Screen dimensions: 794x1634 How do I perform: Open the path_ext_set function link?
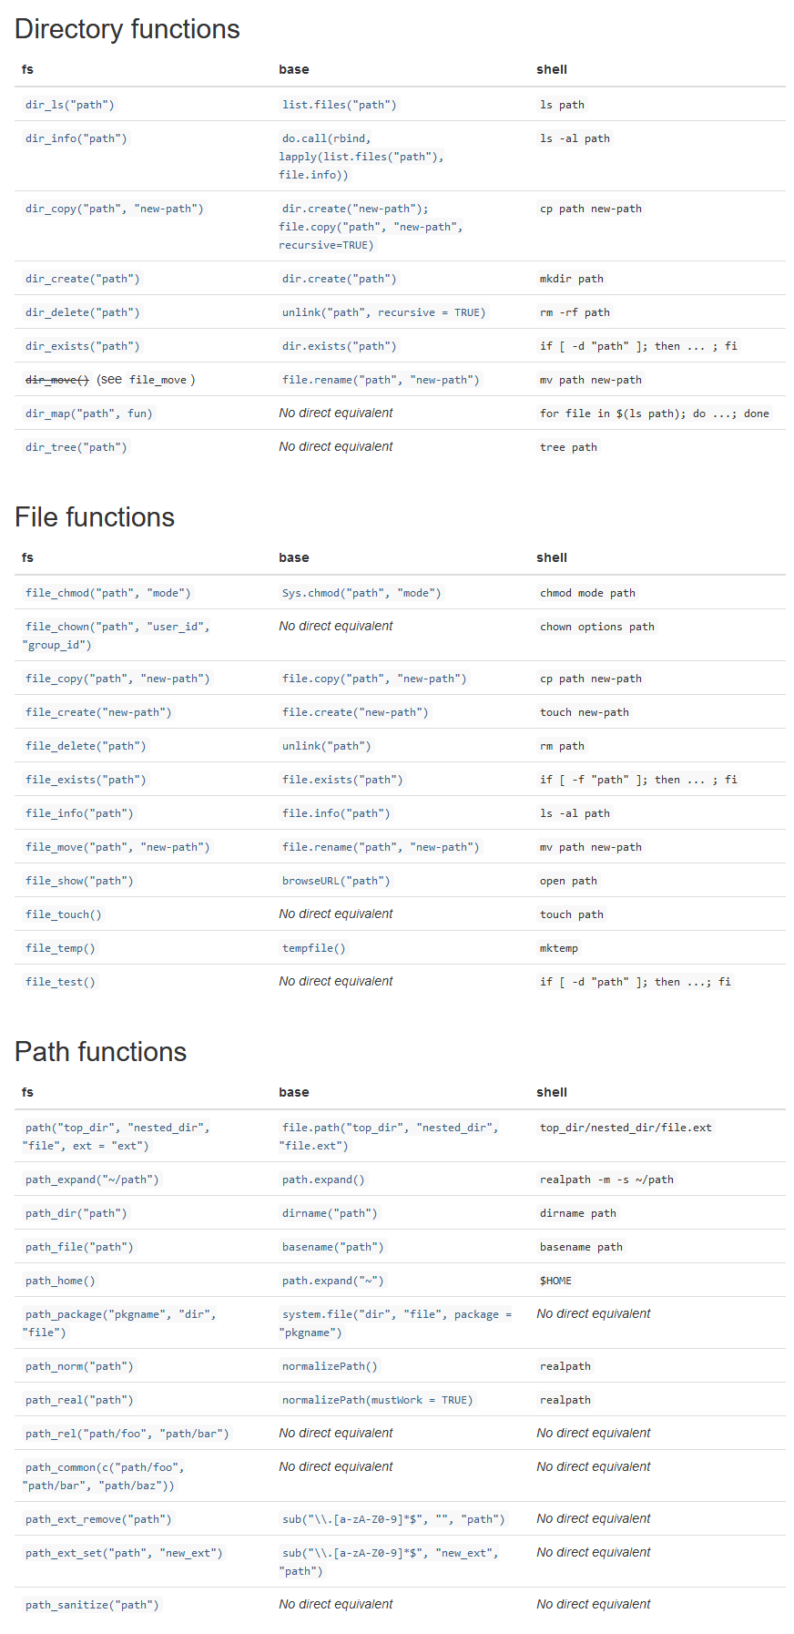(124, 1553)
